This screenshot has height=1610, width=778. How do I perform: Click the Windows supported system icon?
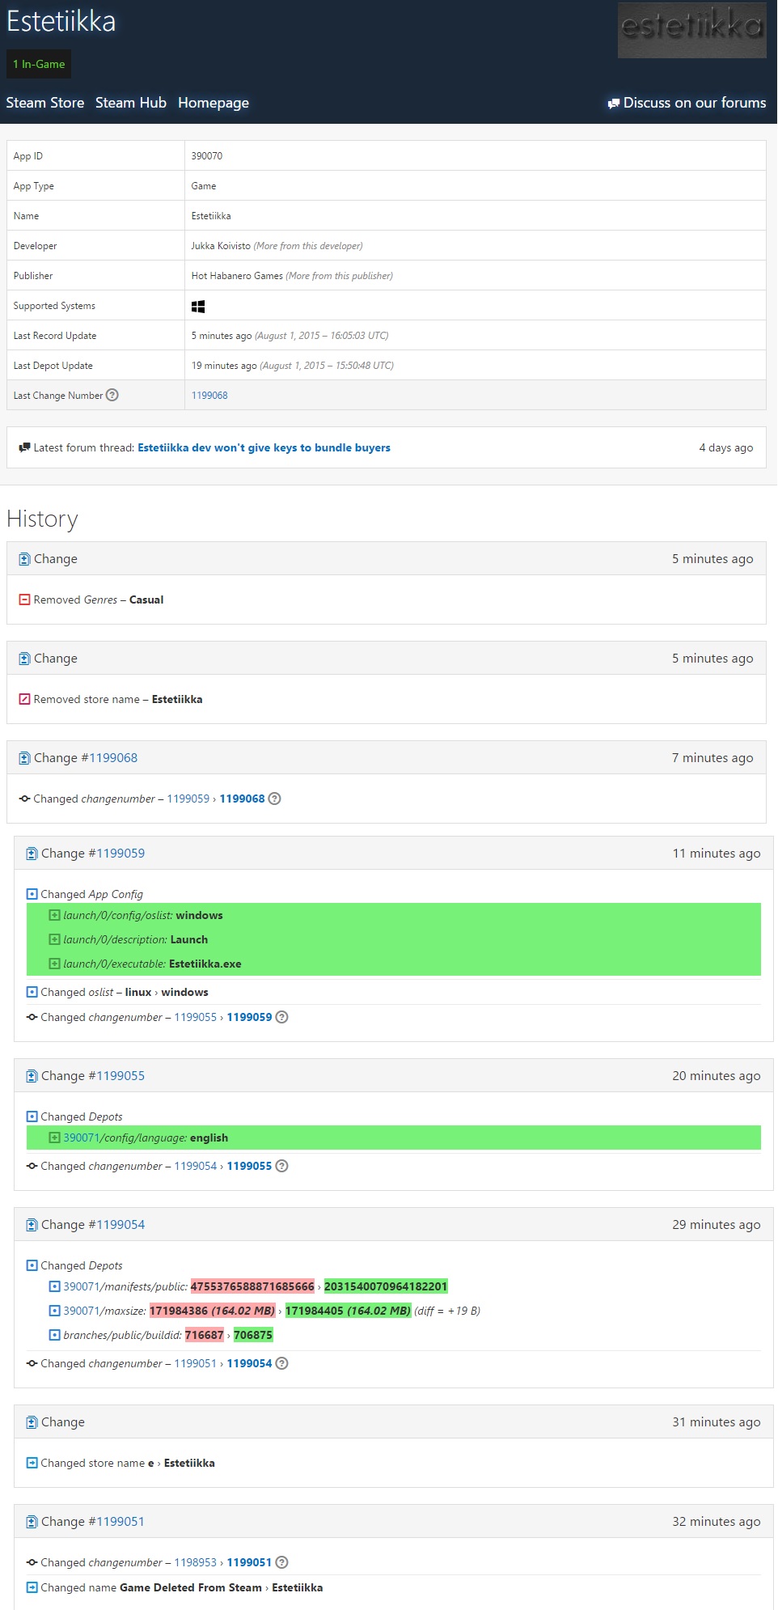[198, 306]
